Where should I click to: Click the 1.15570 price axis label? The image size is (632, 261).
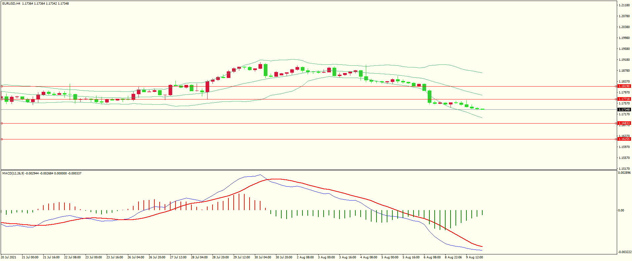tap(624, 158)
